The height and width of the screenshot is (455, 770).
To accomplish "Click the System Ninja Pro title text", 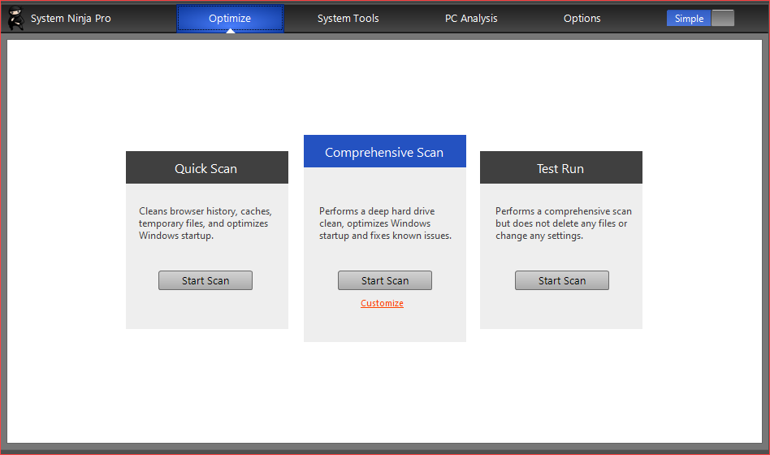I will [x=71, y=19].
